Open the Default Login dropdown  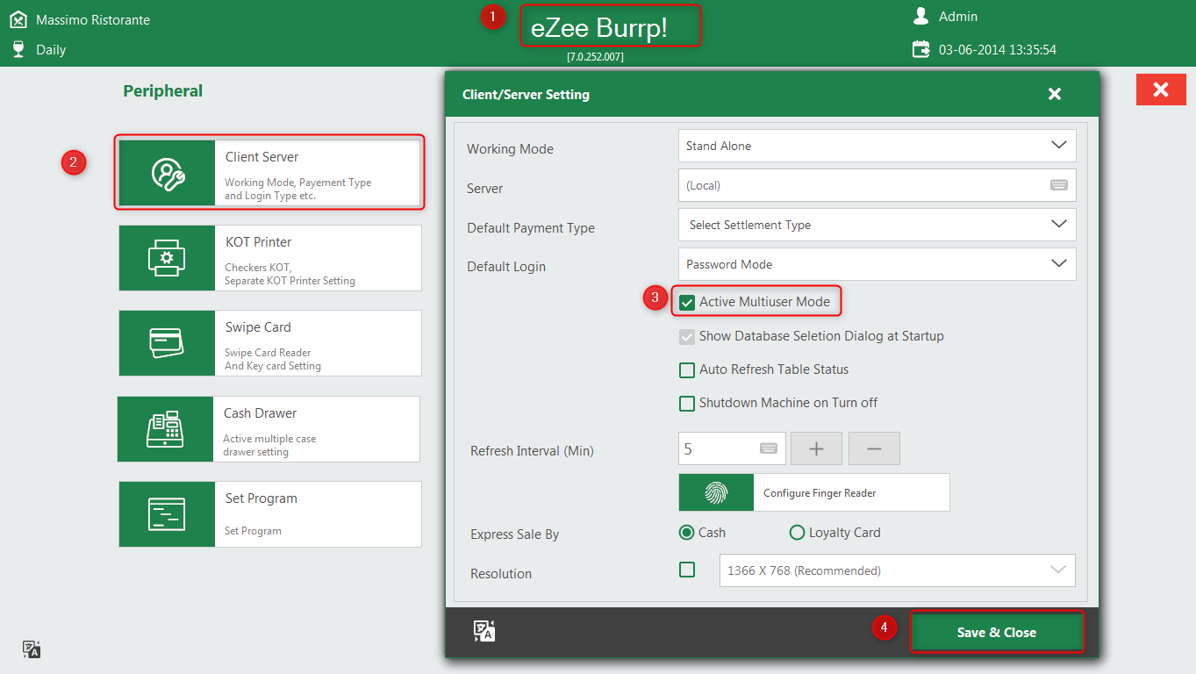pos(877,264)
